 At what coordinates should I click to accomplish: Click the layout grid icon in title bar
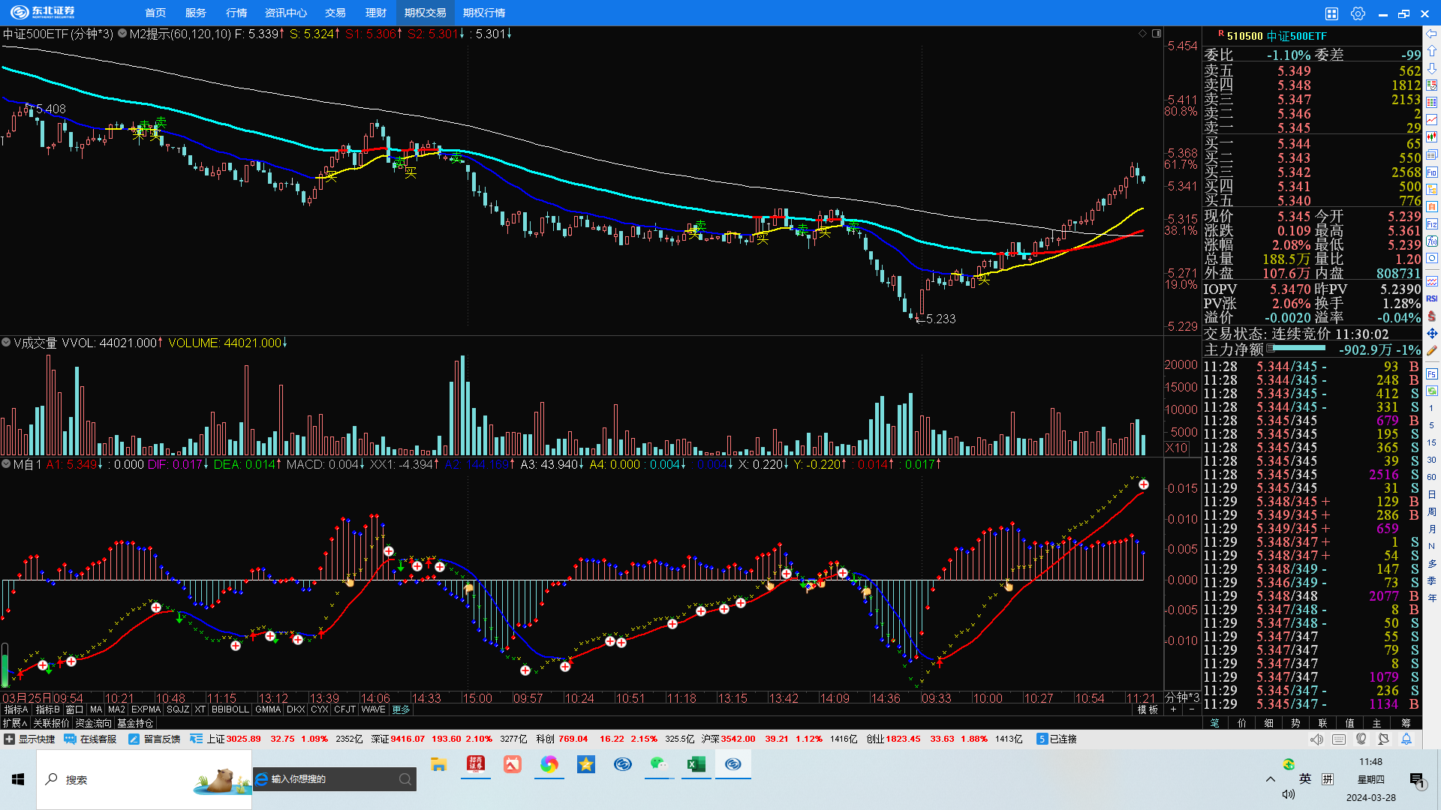(1331, 13)
